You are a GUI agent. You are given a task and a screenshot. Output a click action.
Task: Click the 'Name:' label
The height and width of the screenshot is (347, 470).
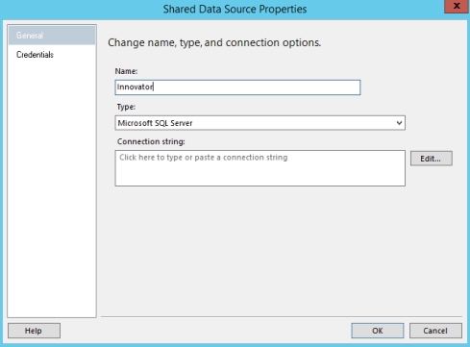(x=126, y=71)
